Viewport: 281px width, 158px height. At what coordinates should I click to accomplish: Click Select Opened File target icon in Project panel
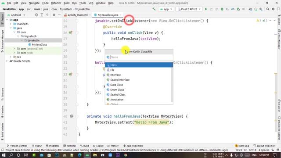pyautogui.click(x=36, y=15)
